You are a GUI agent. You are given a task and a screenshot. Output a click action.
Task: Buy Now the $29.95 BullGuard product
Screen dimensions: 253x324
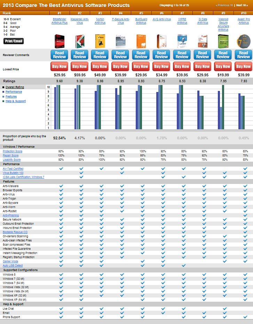[141, 66]
